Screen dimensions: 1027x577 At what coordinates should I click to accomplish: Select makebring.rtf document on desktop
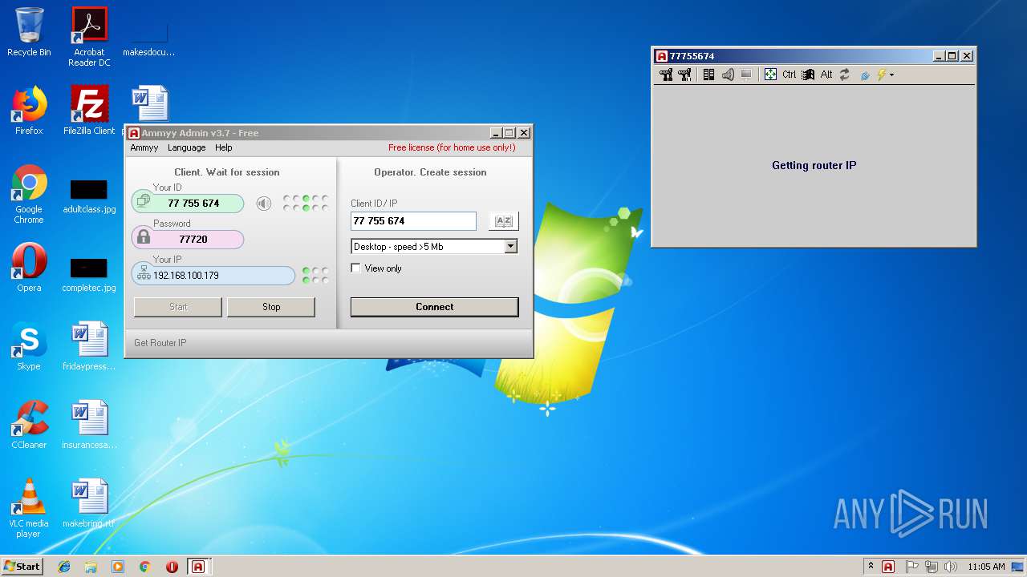[x=89, y=503]
